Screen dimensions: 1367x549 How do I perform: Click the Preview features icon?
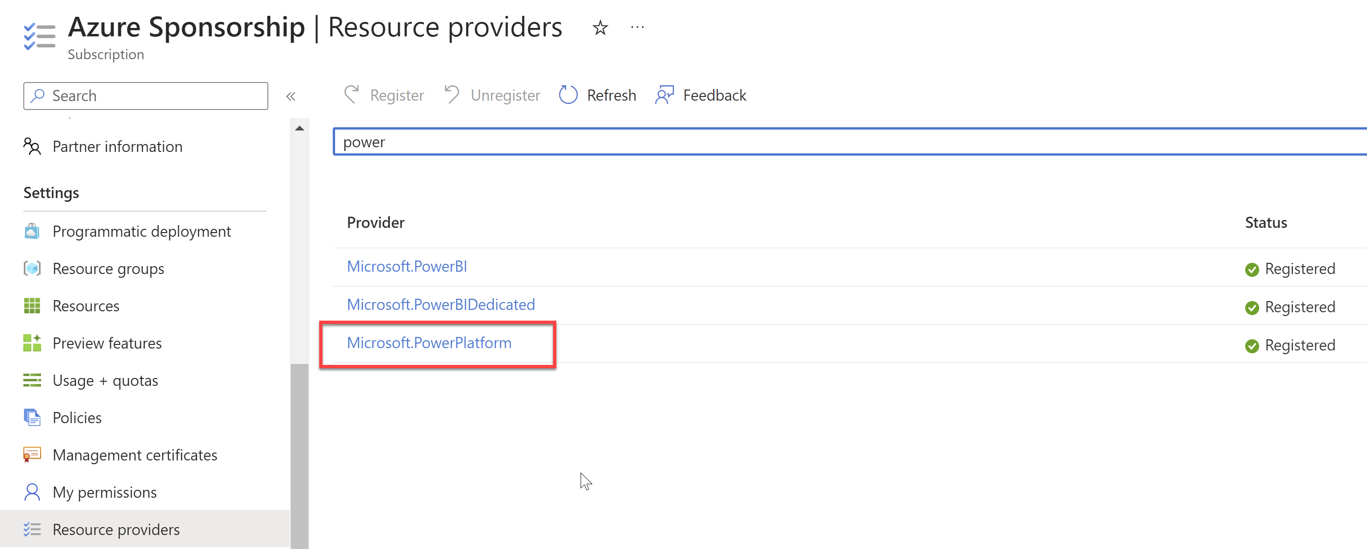[32, 343]
